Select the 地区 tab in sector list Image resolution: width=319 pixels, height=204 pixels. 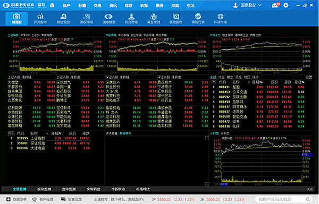click(247, 77)
